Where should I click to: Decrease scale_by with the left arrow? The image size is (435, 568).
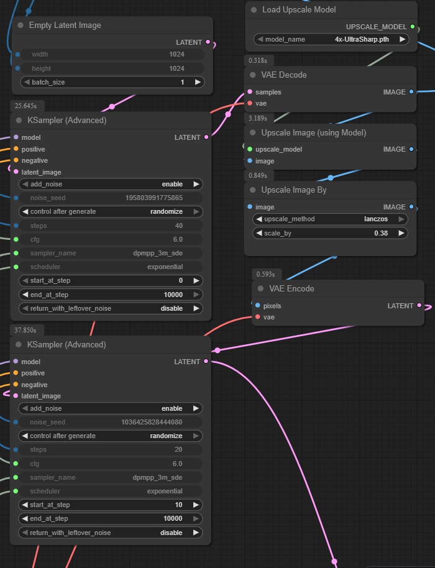click(259, 233)
